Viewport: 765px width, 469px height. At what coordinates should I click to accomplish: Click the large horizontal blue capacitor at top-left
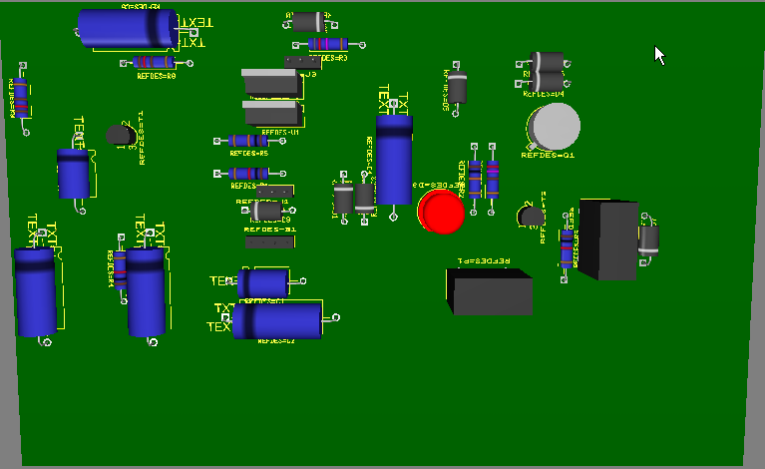point(128,29)
